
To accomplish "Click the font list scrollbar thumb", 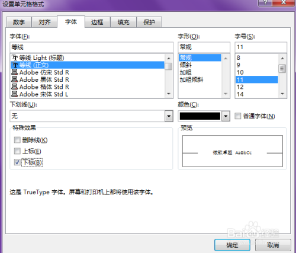I will click(169, 66).
